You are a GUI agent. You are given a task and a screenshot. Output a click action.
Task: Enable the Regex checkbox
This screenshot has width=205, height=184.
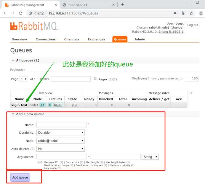pyautogui.click(x=95, y=79)
